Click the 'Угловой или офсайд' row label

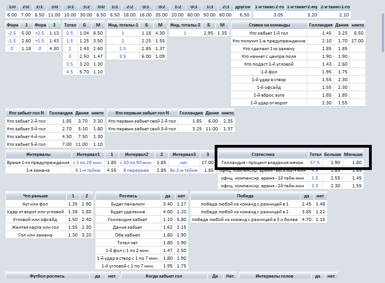click(x=35, y=220)
